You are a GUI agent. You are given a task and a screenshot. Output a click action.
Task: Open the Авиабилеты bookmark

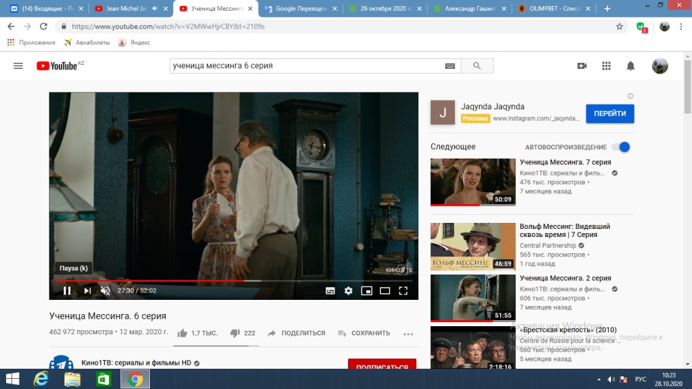click(x=87, y=43)
